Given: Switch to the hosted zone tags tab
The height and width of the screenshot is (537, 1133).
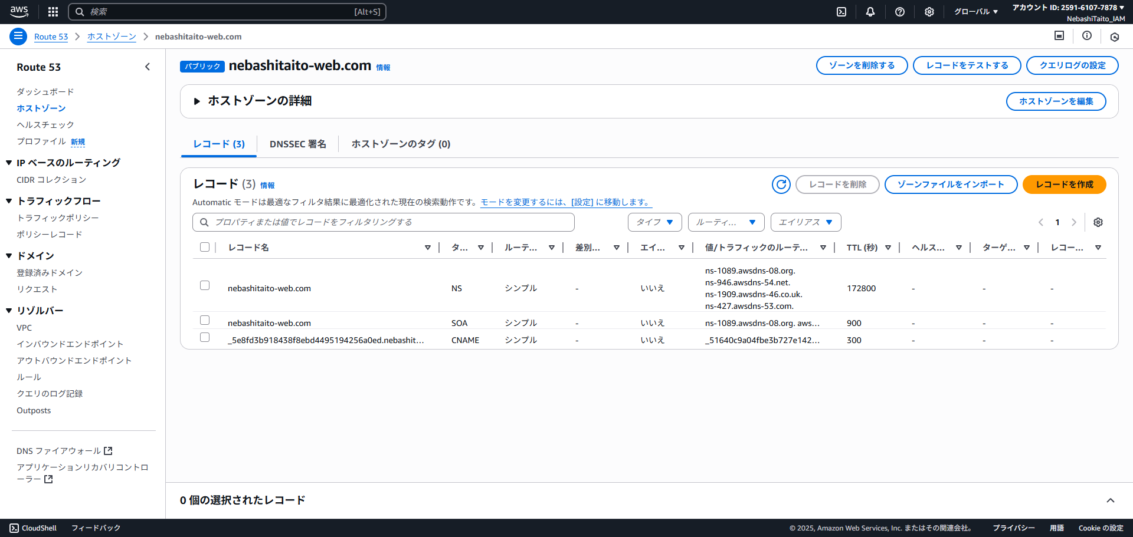Looking at the screenshot, I should click(x=401, y=144).
